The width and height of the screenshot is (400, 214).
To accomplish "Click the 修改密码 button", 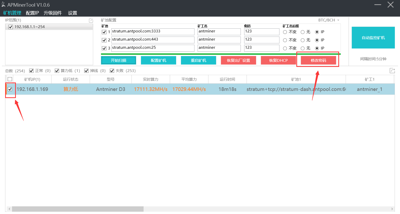I will (318, 61).
